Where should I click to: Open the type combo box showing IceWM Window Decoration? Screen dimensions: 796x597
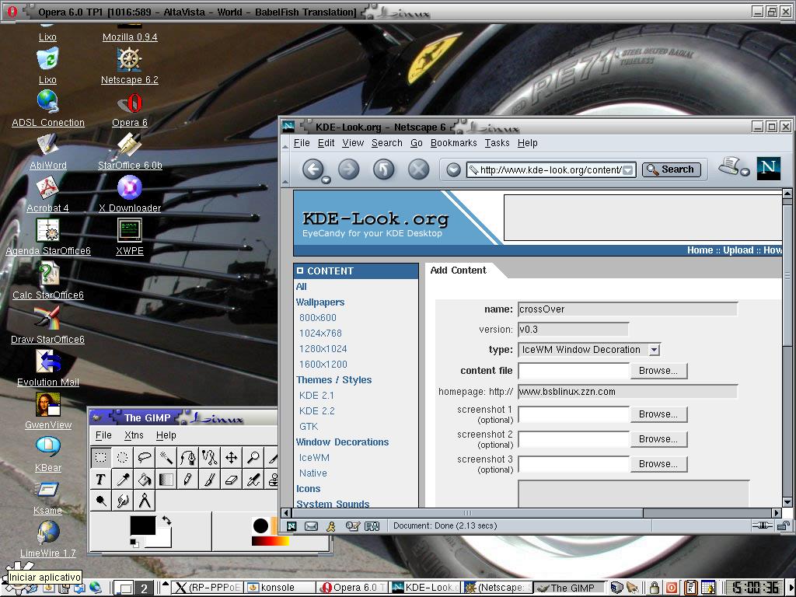pos(589,350)
